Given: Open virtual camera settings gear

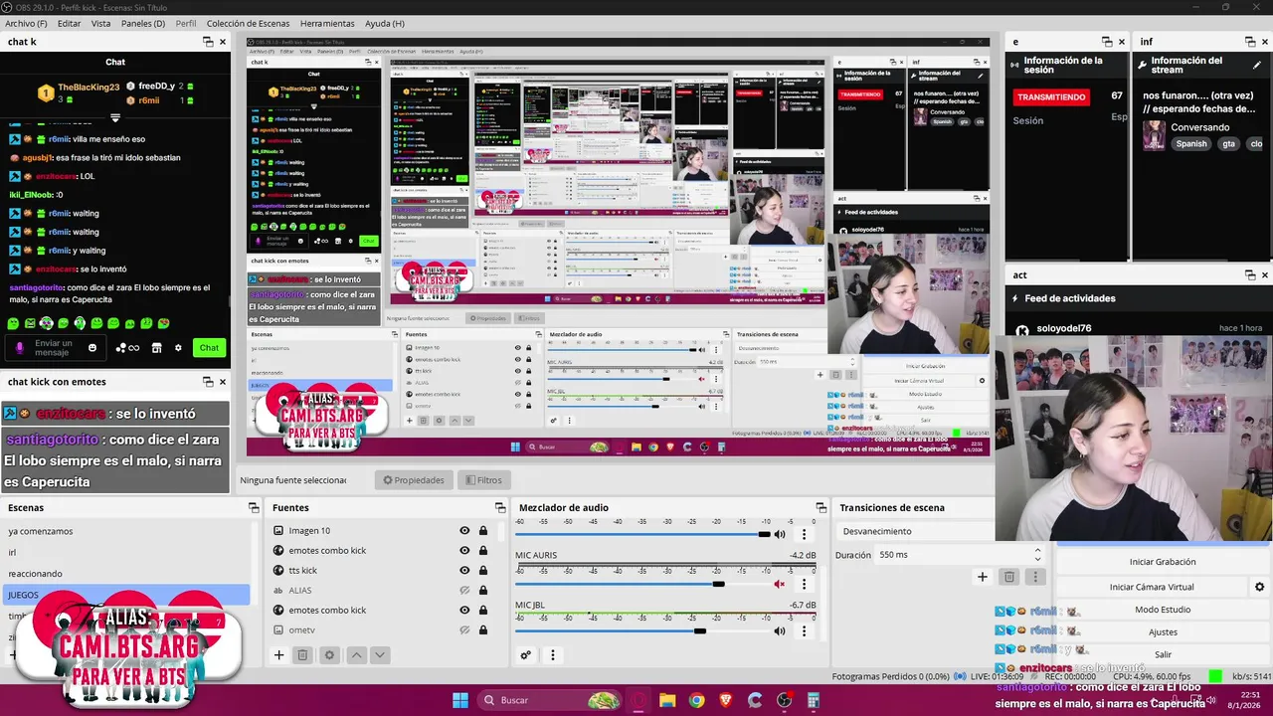Looking at the screenshot, I should coord(1259,587).
